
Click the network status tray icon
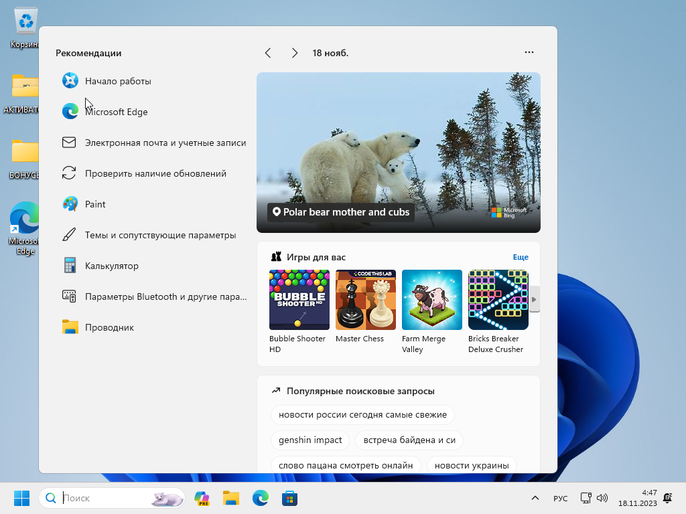pos(586,498)
